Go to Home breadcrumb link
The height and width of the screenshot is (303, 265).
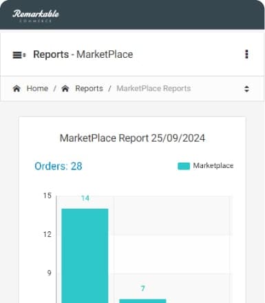click(37, 88)
